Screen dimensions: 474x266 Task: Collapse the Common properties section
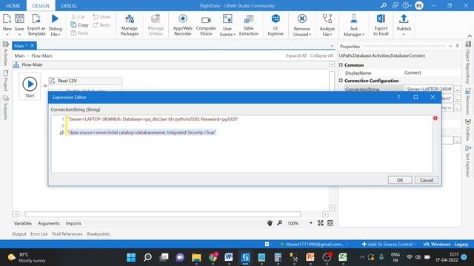click(341, 65)
